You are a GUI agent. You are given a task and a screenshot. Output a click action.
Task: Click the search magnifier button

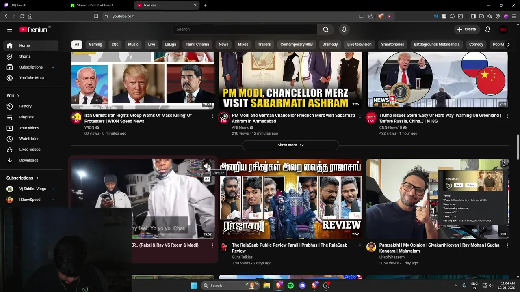[326, 29]
